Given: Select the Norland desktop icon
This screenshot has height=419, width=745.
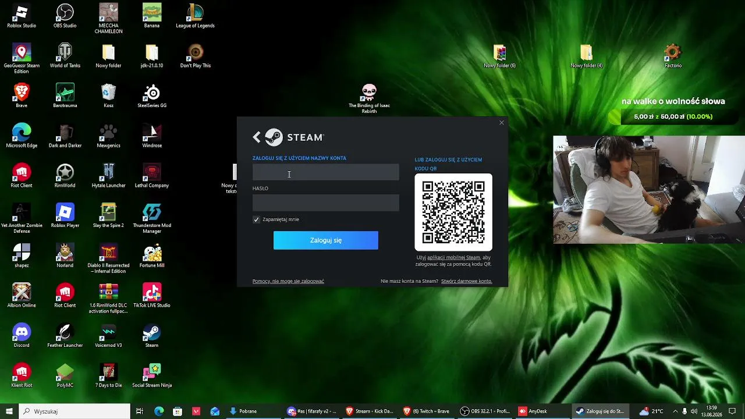Looking at the screenshot, I should [x=65, y=256].
